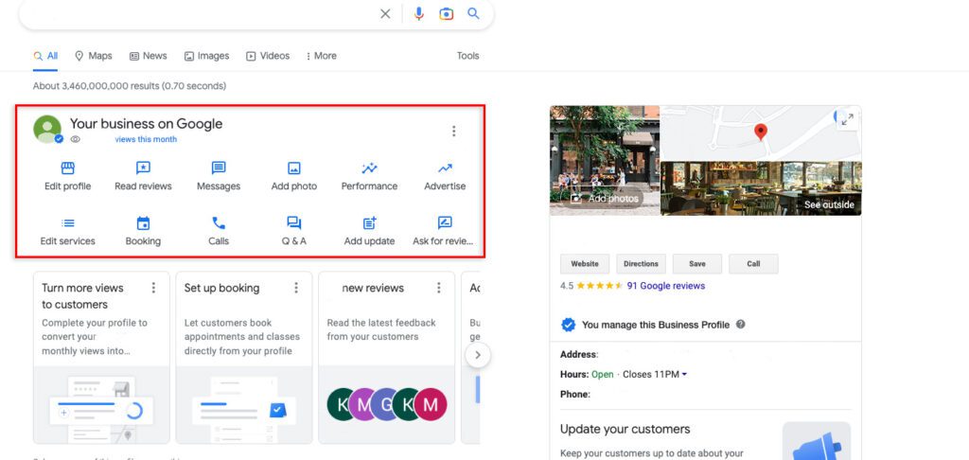Clear the search box with X
This screenshot has height=460, width=969.
(x=385, y=14)
